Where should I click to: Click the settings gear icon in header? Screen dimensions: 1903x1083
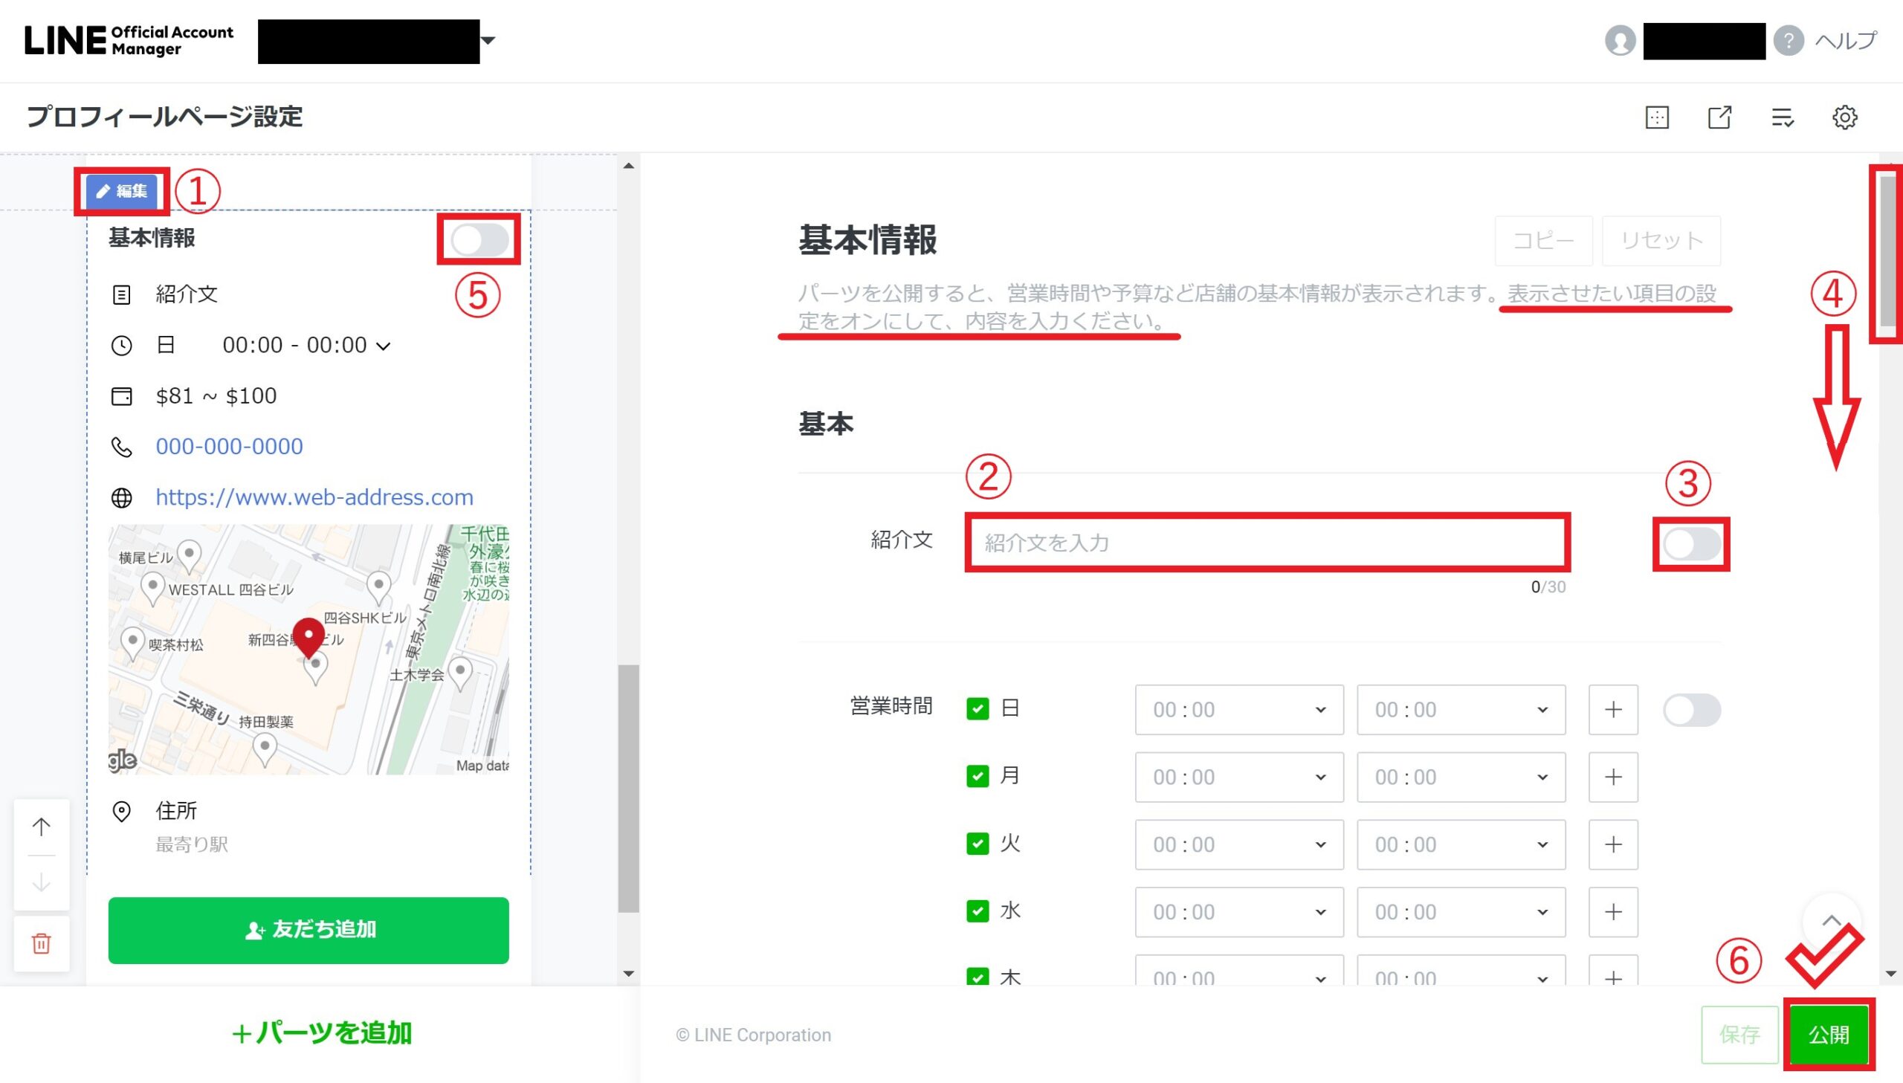[1844, 117]
